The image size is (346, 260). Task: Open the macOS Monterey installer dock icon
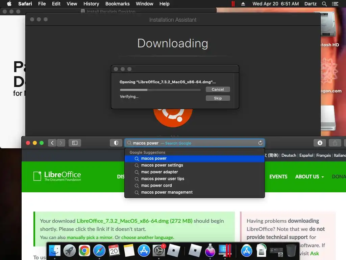(210, 251)
